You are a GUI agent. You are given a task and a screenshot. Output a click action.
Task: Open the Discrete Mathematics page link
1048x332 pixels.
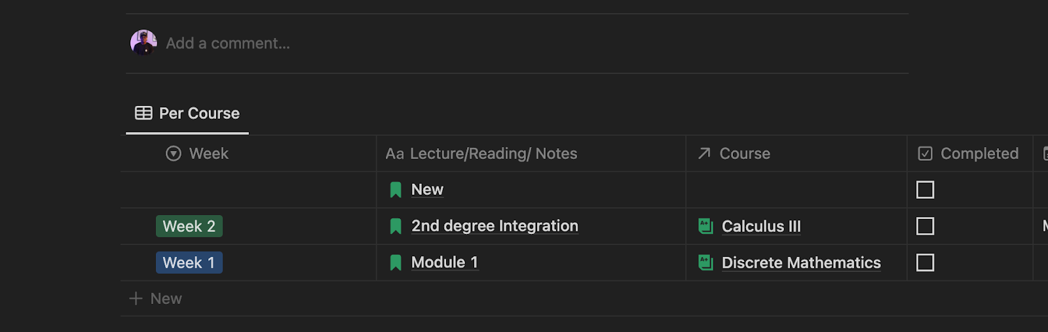pos(801,263)
